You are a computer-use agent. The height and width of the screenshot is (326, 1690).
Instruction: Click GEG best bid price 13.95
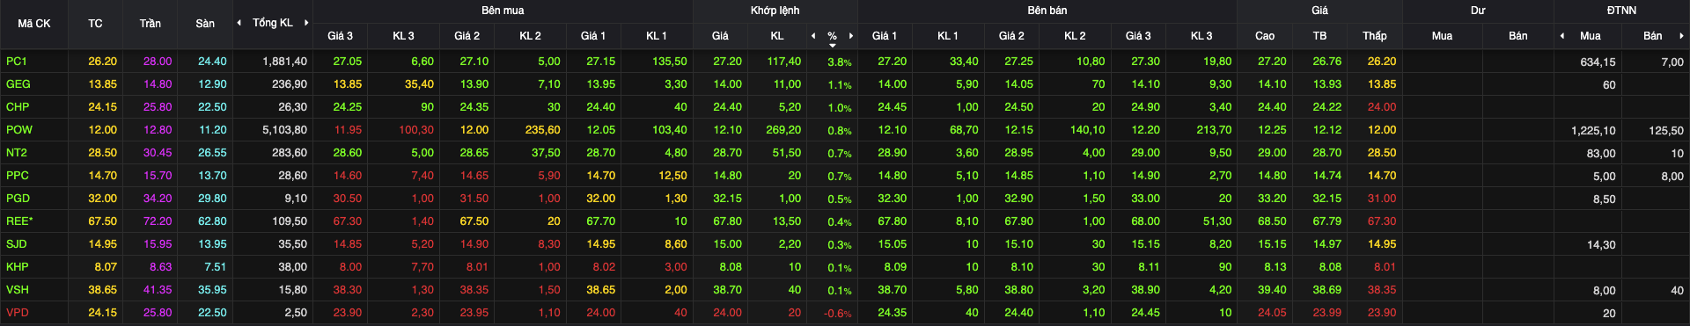601,84
